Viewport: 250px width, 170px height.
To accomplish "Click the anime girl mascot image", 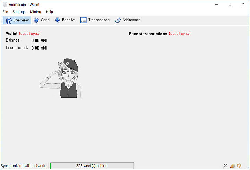I will [60, 78].
